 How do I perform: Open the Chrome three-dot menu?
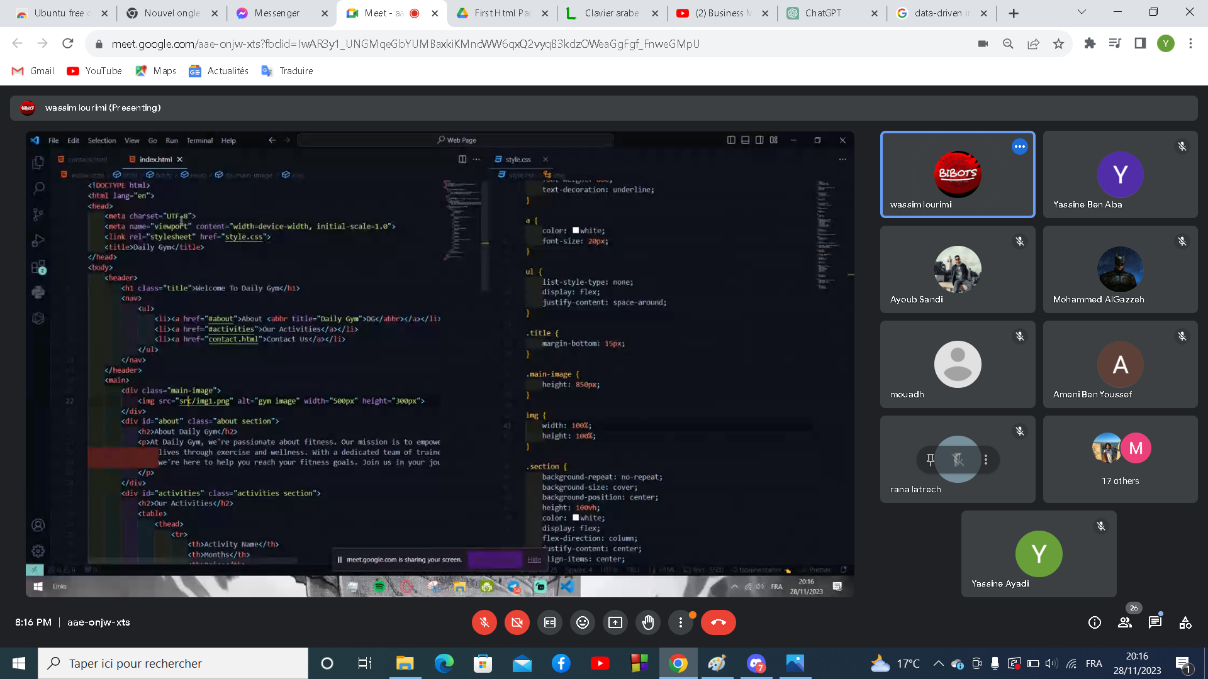(x=1190, y=43)
